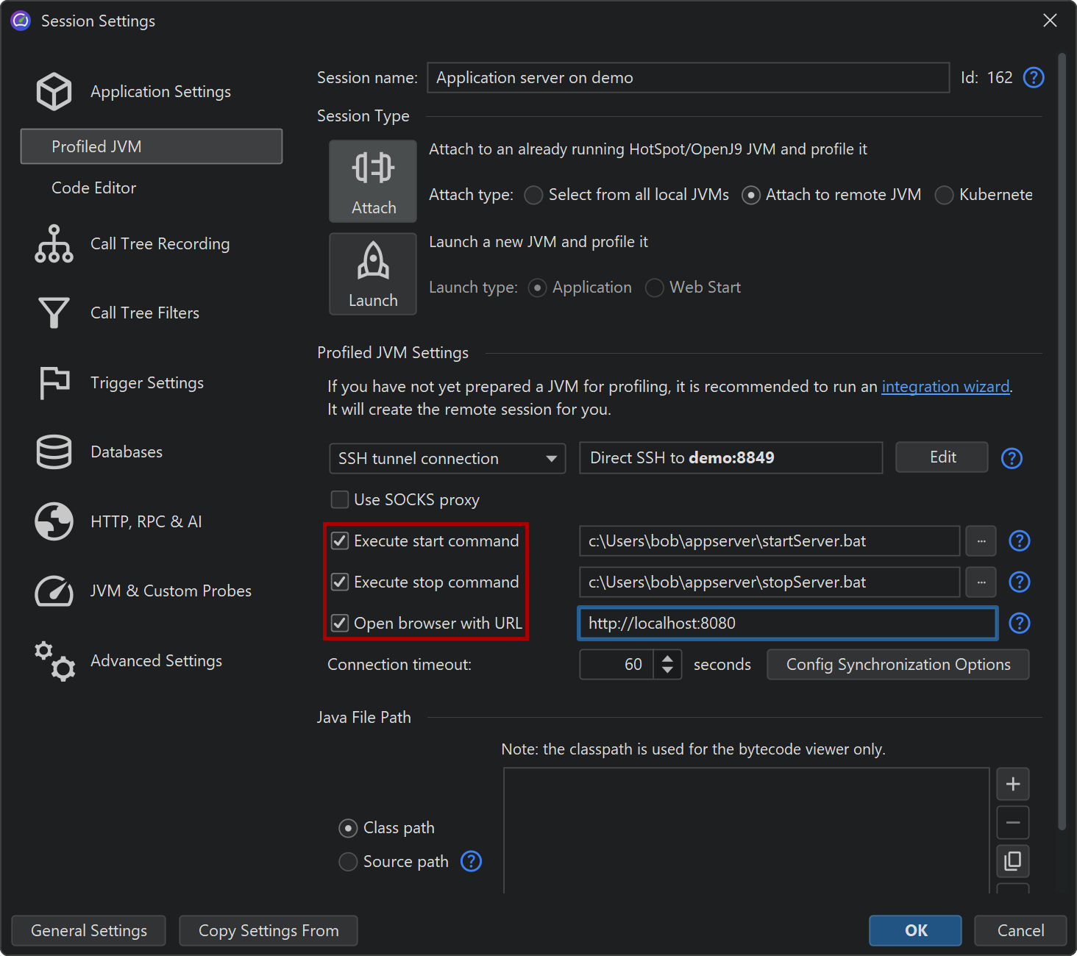Click the help icon beside session Id
Screen dimensions: 1077x956
[1034, 78]
